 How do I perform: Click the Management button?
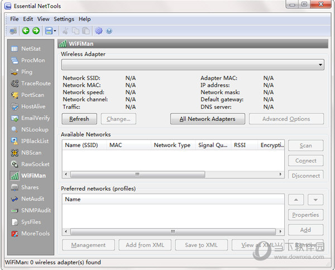tap(88, 245)
